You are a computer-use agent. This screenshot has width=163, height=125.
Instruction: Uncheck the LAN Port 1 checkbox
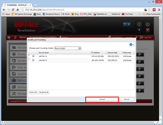(x=33, y=56)
